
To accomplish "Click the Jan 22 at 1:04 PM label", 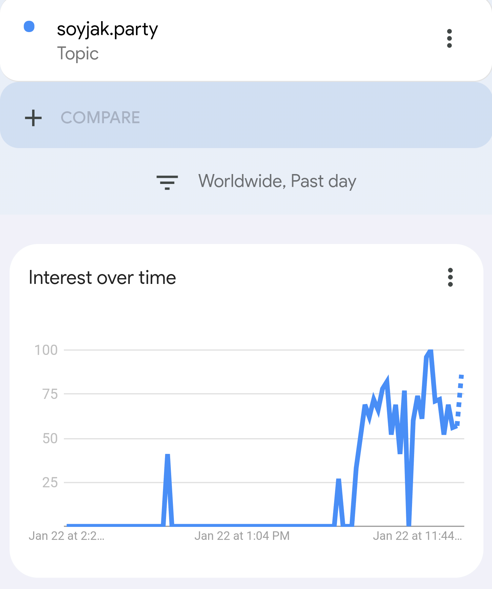I will point(242,536).
